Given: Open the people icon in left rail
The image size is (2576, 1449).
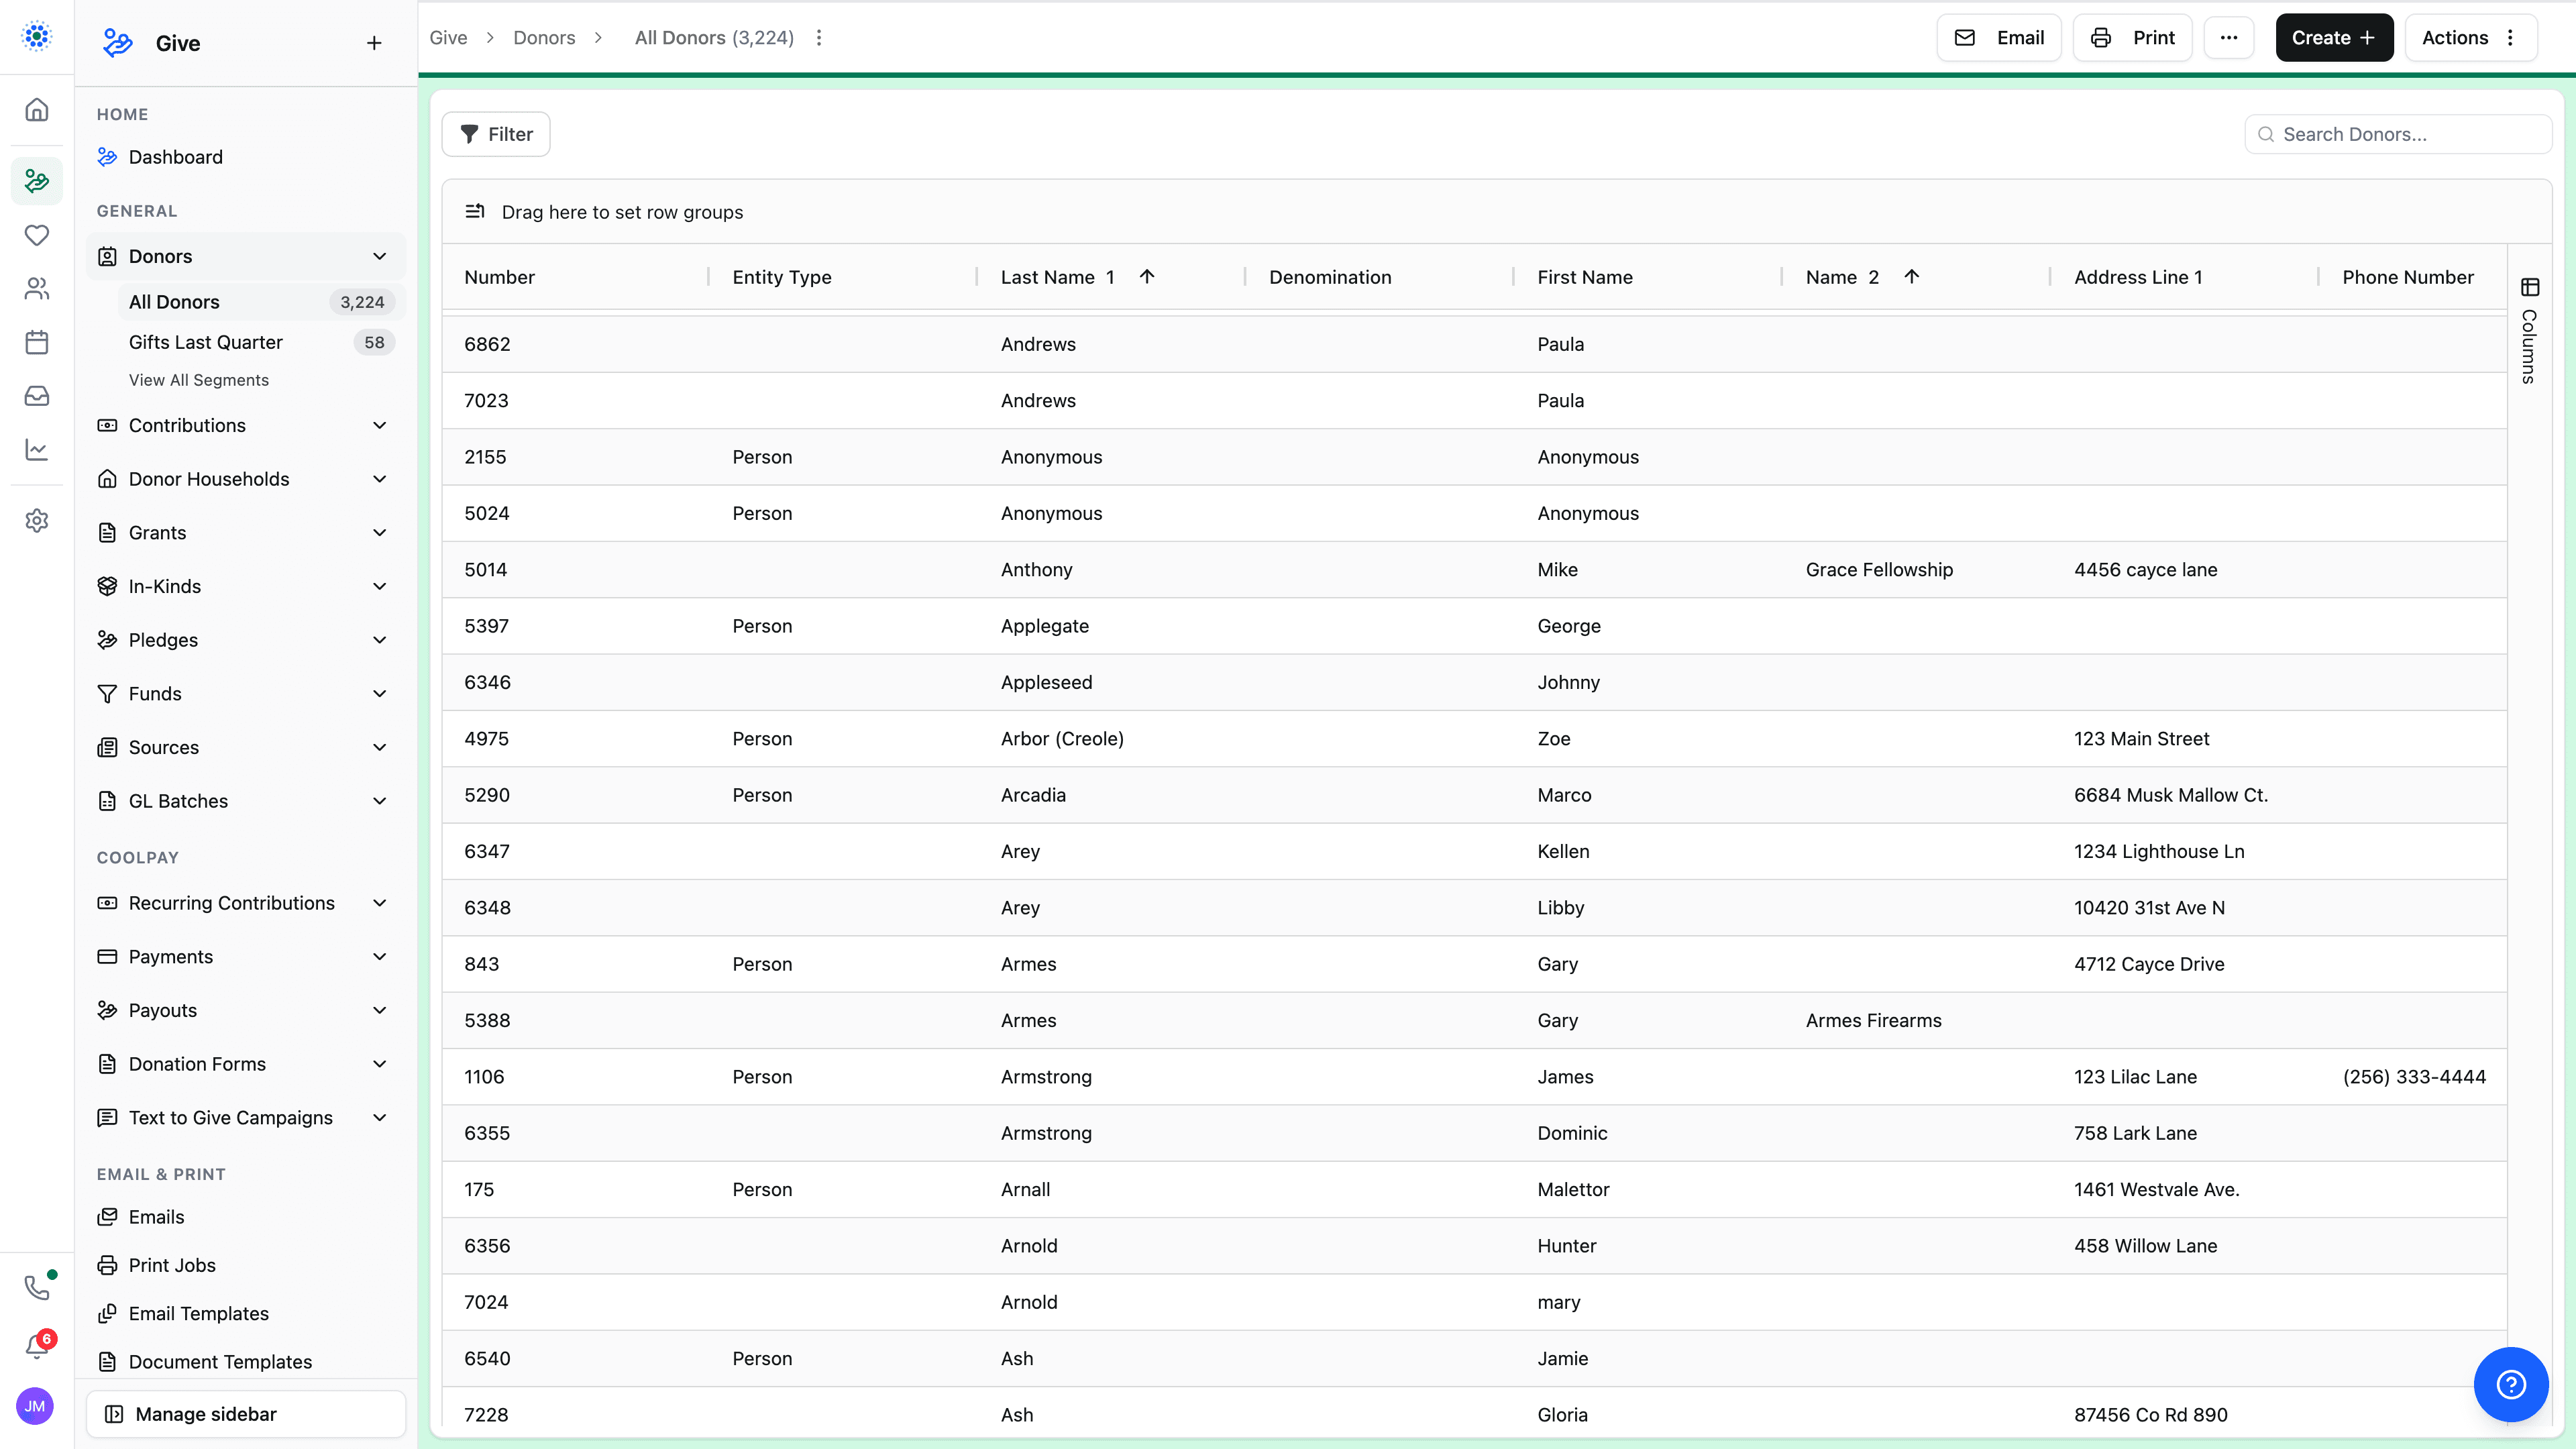Looking at the screenshot, I should [x=37, y=289].
